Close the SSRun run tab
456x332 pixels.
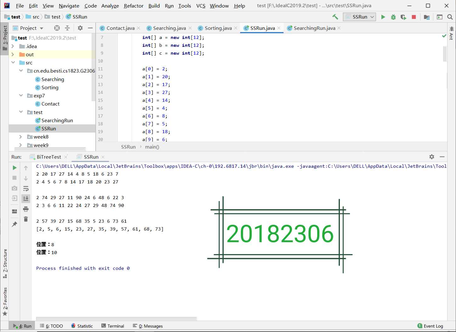pos(103,157)
